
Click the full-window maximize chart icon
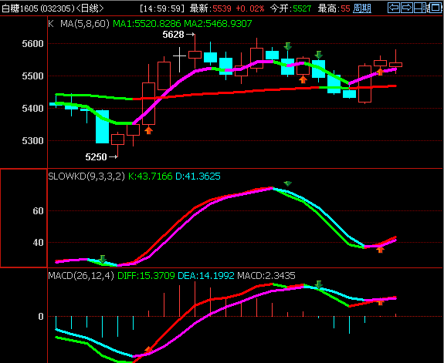(x=436, y=8)
